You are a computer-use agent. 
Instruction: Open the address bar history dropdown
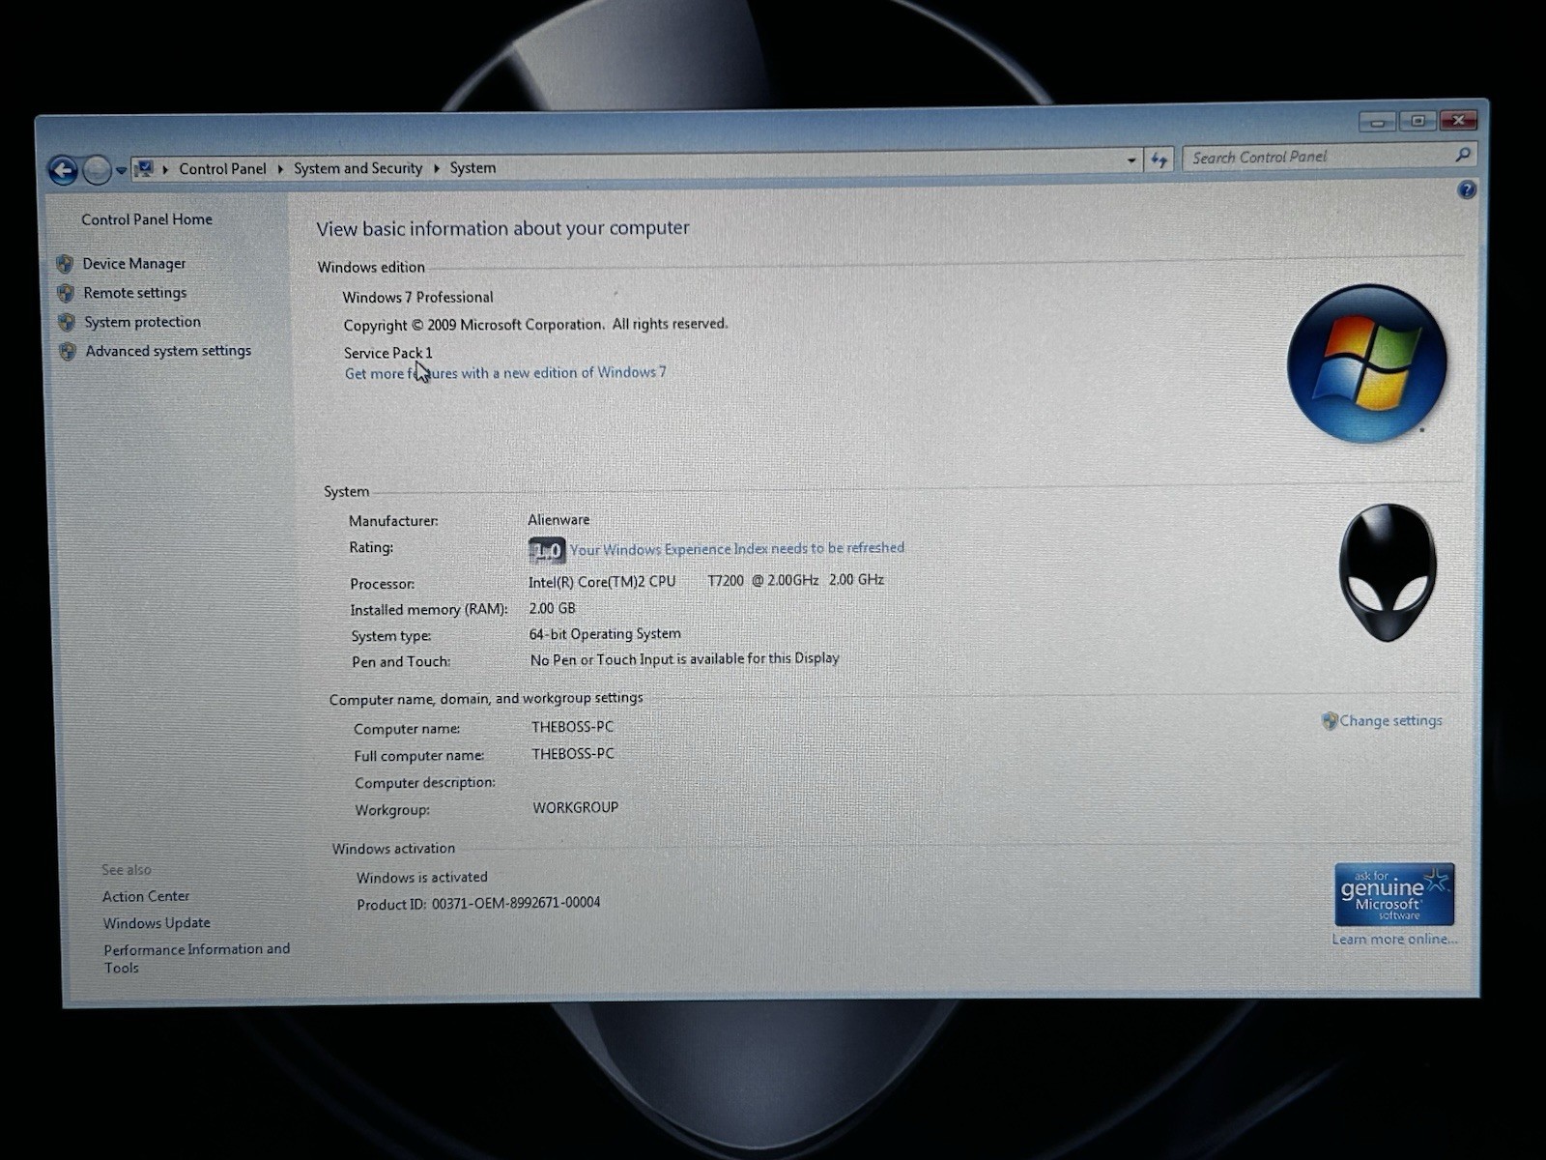(1131, 159)
